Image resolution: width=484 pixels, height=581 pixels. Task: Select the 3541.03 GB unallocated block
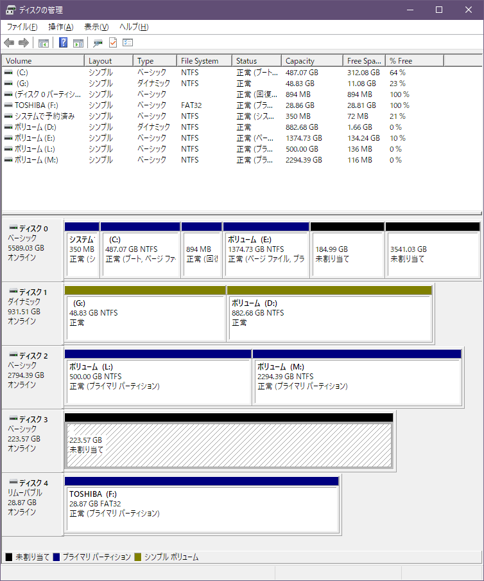tap(433, 250)
